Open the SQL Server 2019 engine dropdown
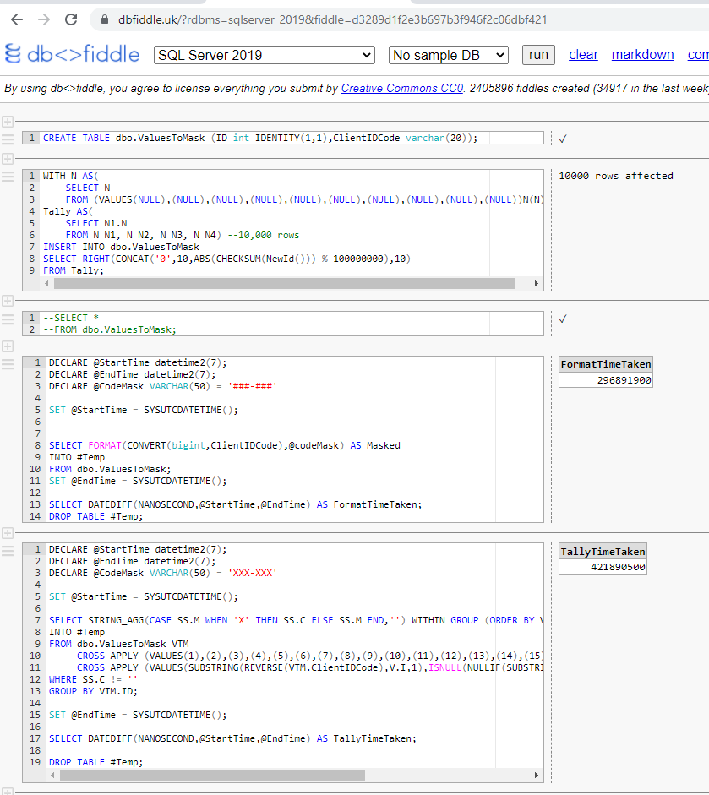This screenshot has height=795, width=709. pos(265,55)
